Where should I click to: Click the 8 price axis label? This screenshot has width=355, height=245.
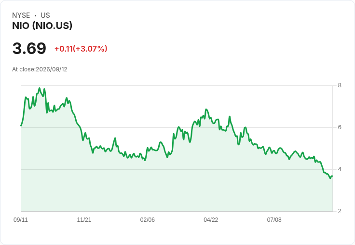click(340, 85)
